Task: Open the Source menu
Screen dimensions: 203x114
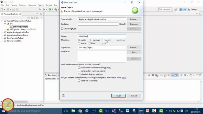Action: pyautogui.click(x=14, y=5)
